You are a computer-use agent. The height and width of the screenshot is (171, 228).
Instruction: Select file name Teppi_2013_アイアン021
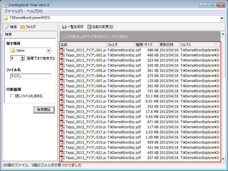[86, 153]
